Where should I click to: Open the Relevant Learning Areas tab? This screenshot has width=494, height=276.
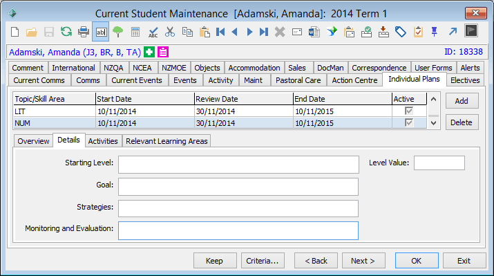(167, 141)
